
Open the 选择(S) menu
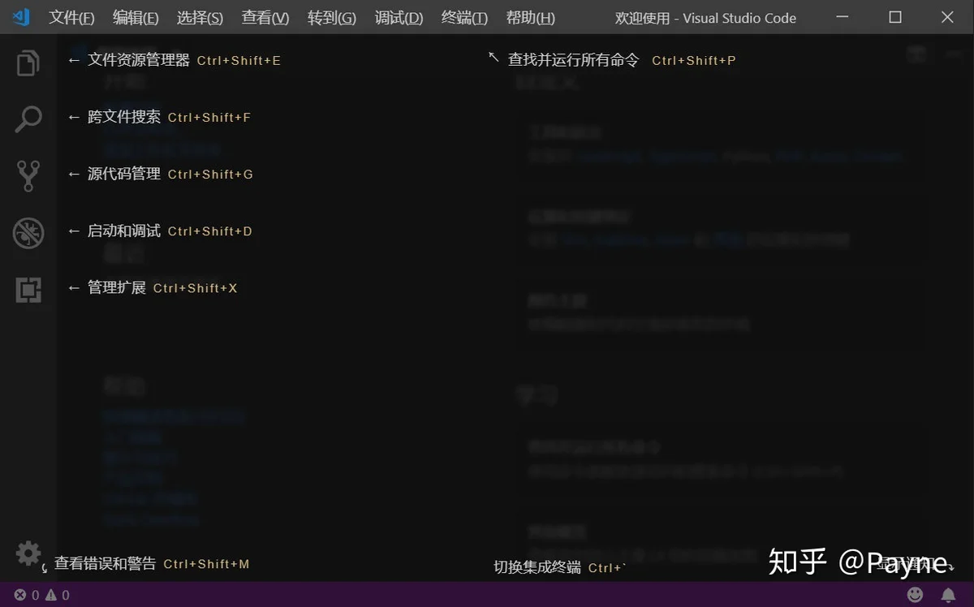(x=200, y=18)
